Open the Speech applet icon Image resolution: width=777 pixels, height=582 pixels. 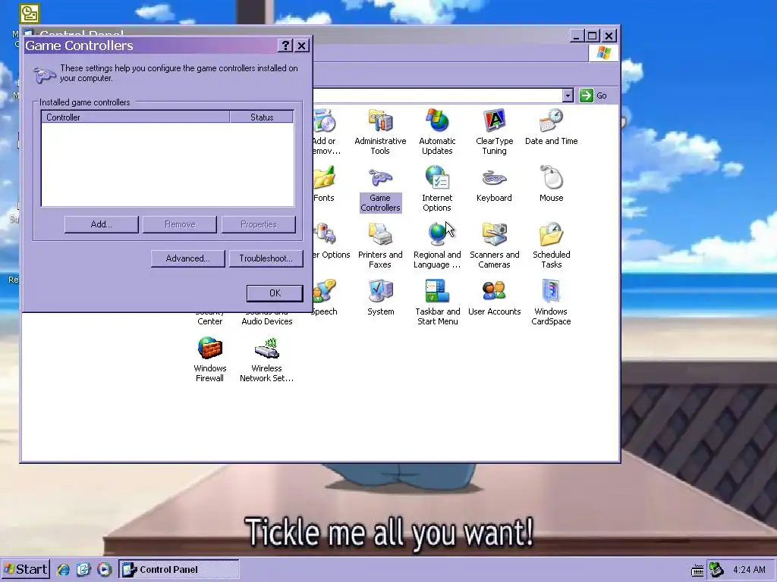point(324,297)
